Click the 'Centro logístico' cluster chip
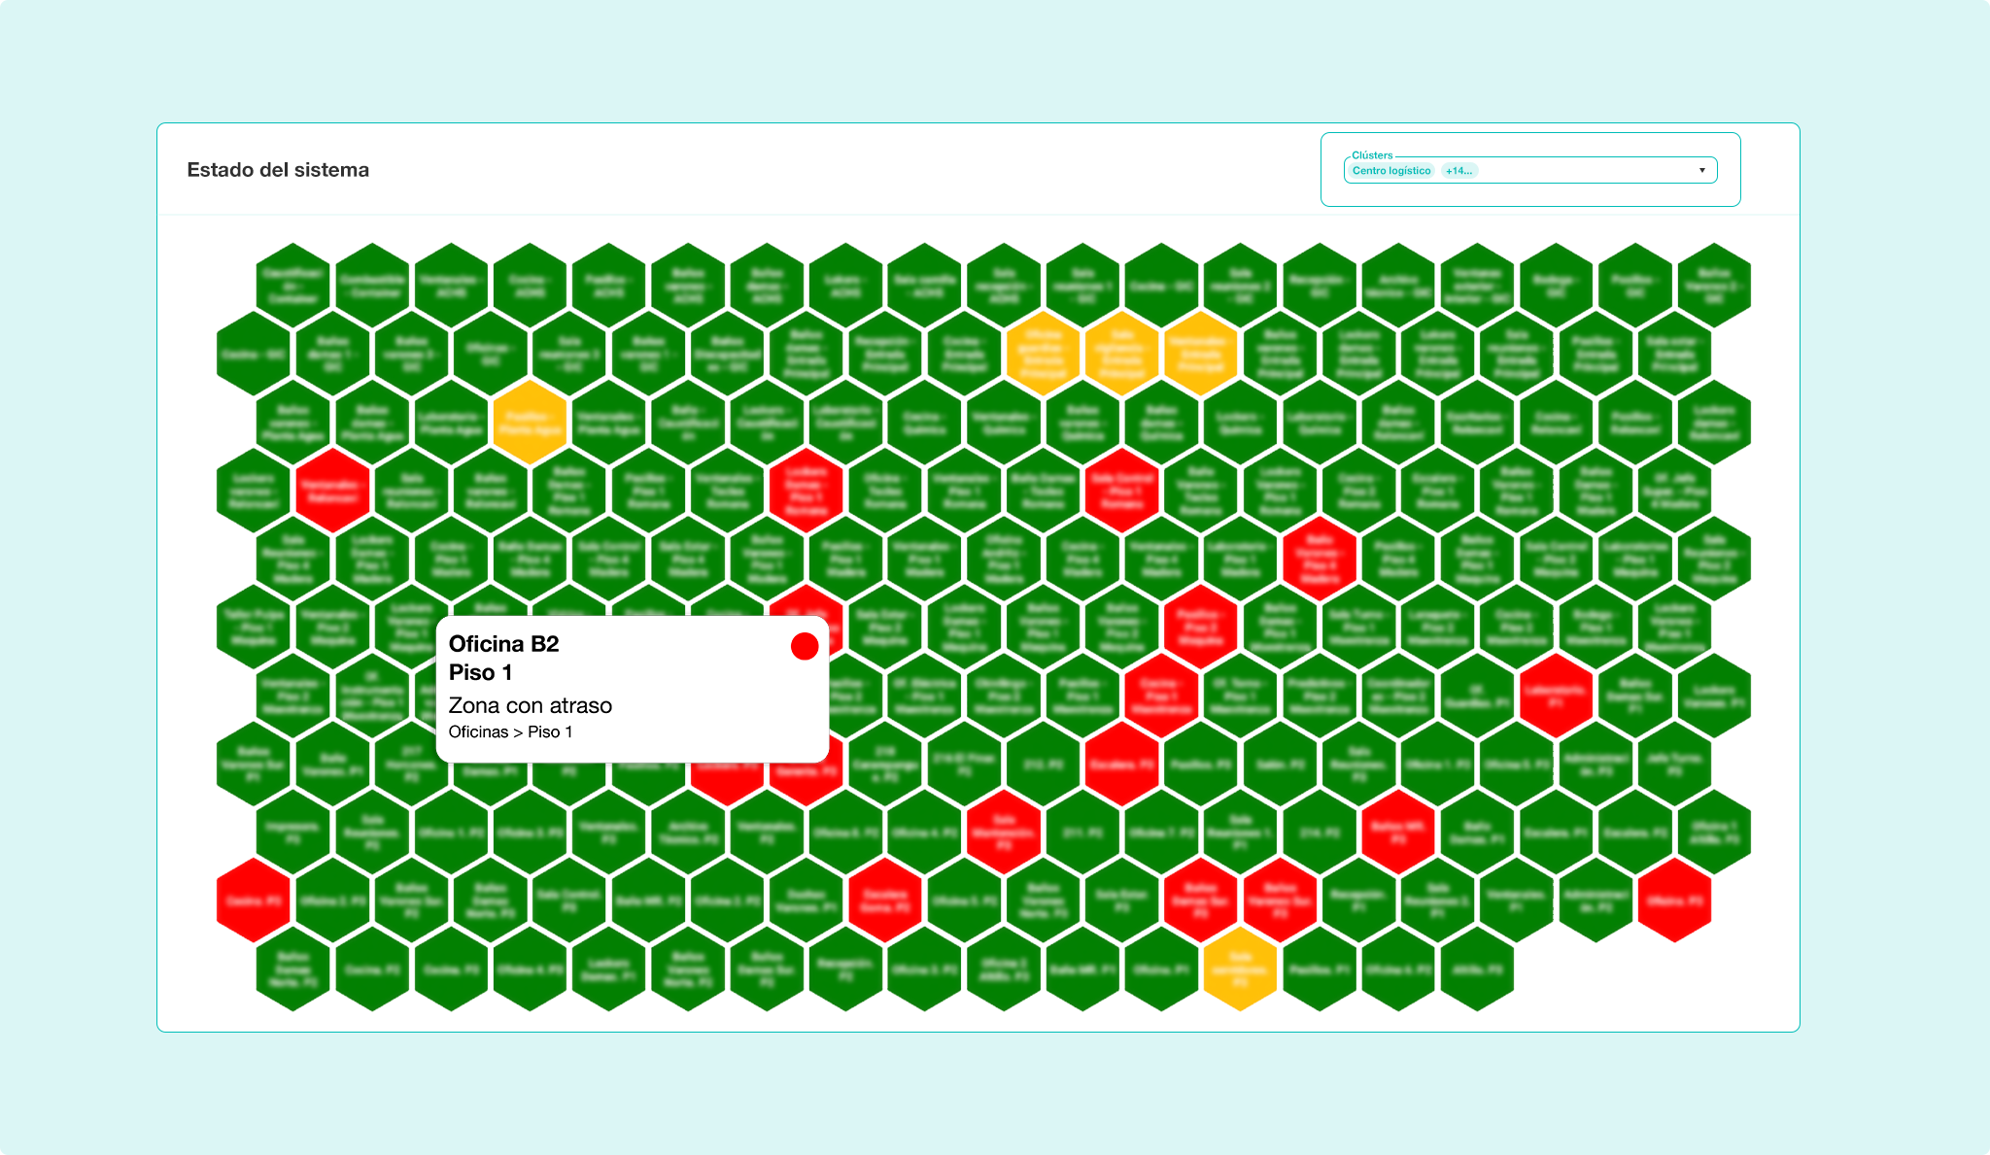Image resolution: width=1990 pixels, height=1155 pixels. pos(1390,171)
